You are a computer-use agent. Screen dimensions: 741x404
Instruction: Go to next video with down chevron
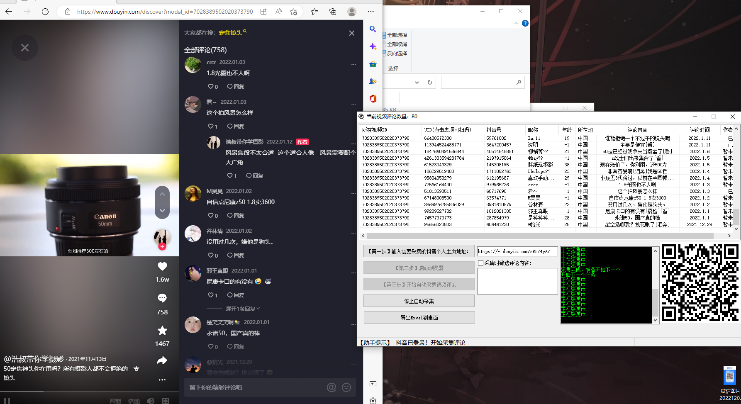(x=162, y=211)
